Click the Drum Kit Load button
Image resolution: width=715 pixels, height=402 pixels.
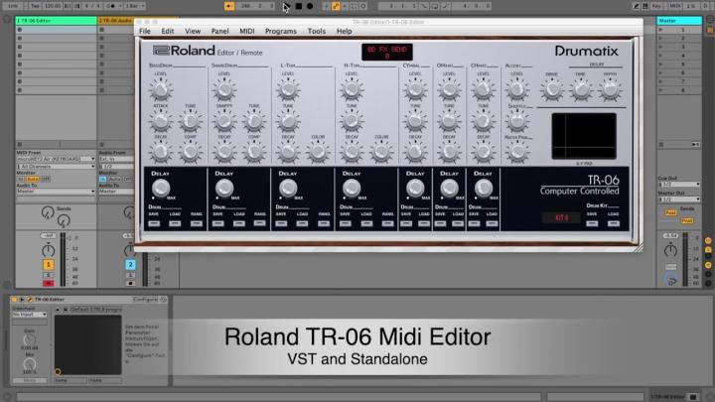point(614,223)
